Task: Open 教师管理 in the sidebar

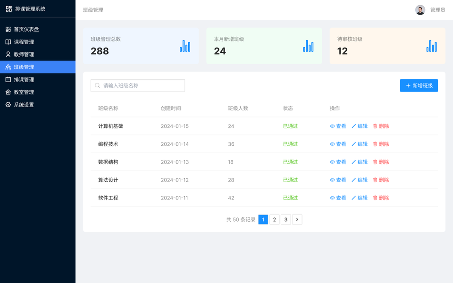Action: click(x=38, y=54)
